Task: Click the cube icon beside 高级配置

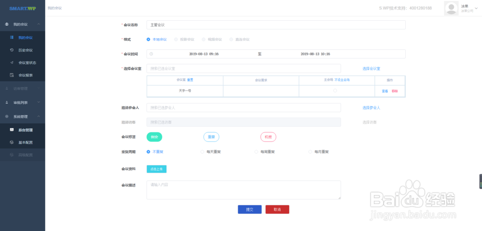Action: [12, 155]
